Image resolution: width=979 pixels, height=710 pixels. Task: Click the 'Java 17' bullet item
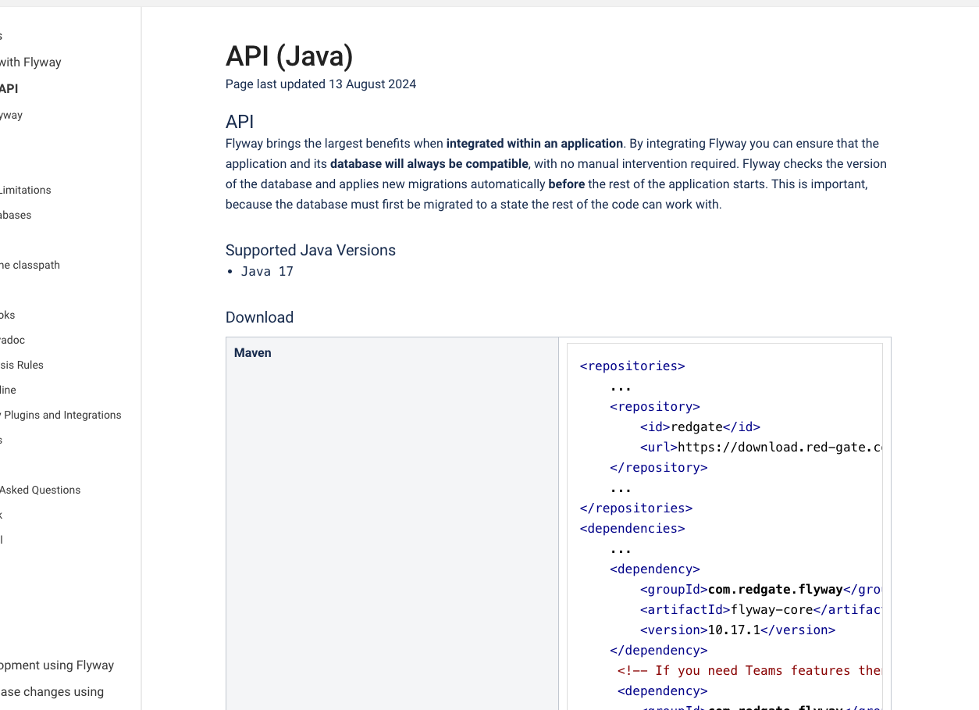(x=267, y=272)
